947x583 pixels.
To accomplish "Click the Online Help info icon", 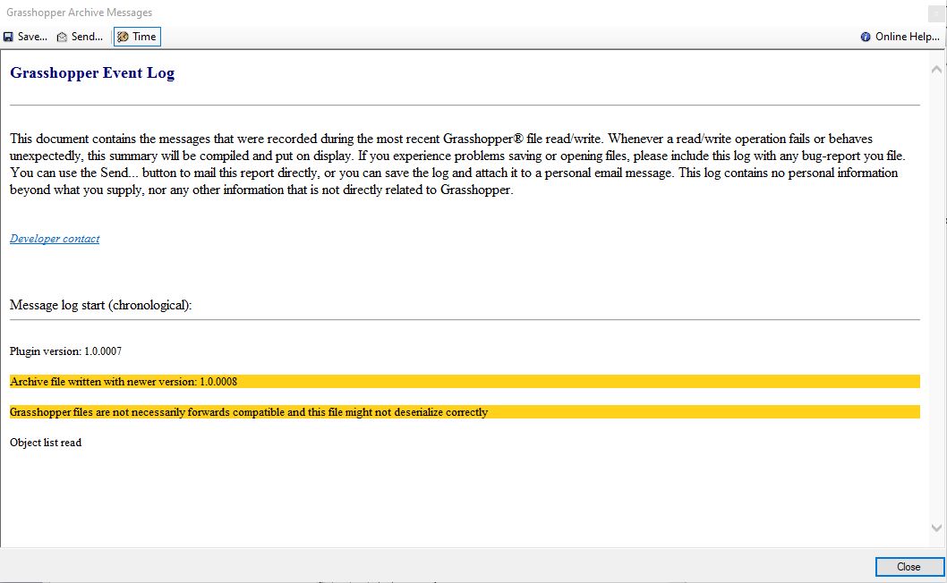I will pos(866,37).
